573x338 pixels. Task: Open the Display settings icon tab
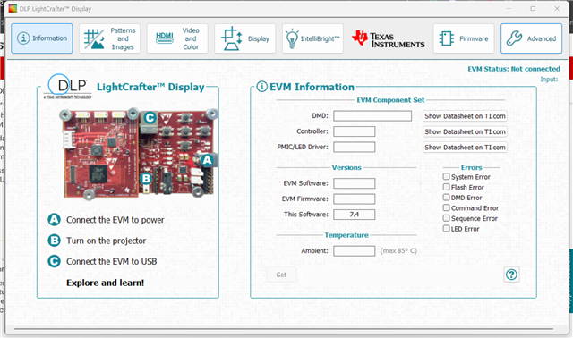244,38
